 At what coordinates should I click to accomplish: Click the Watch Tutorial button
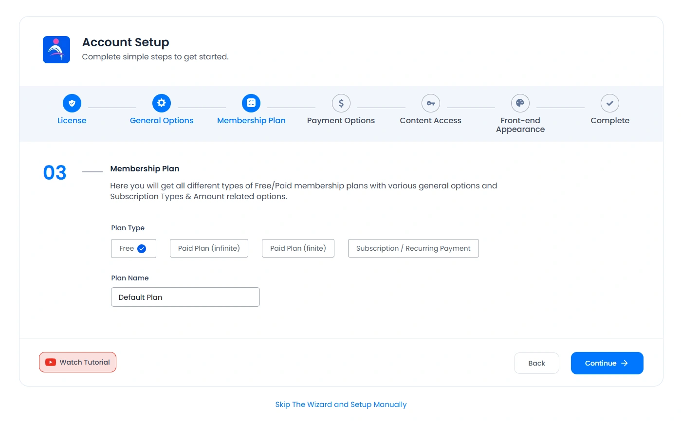pyautogui.click(x=77, y=362)
